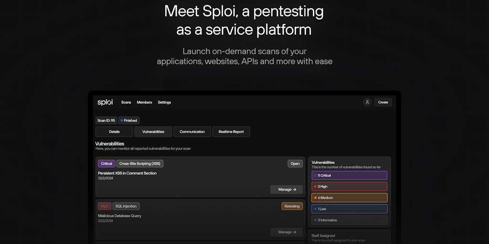Select the 3 High severity filter
The height and width of the screenshot is (244, 489).
click(x=350, y=186)
